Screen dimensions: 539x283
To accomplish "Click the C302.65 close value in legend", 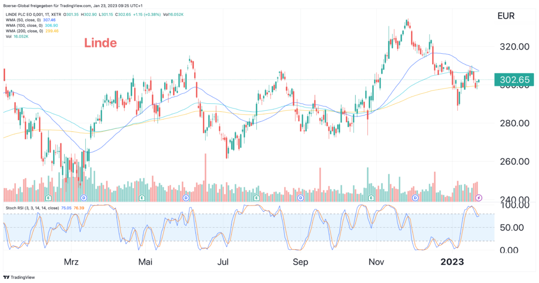I will point(123,14).
